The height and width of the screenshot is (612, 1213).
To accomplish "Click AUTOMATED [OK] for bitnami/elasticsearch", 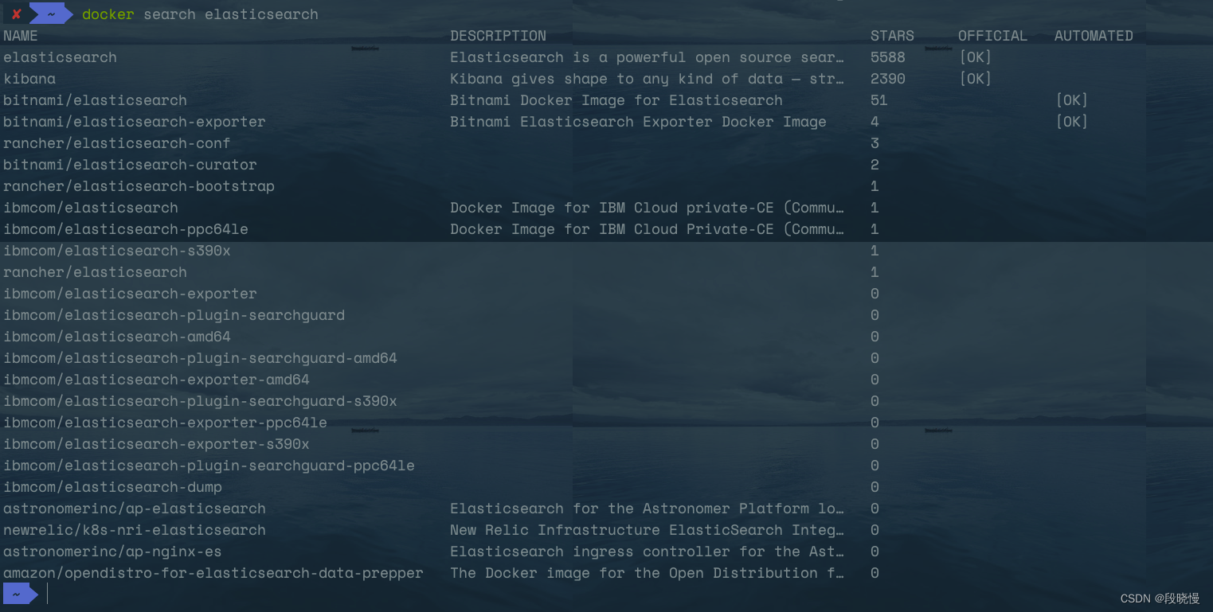I will (1072, 100).
